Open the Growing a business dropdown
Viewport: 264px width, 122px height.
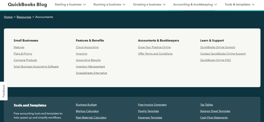click(x=149, y=5)
